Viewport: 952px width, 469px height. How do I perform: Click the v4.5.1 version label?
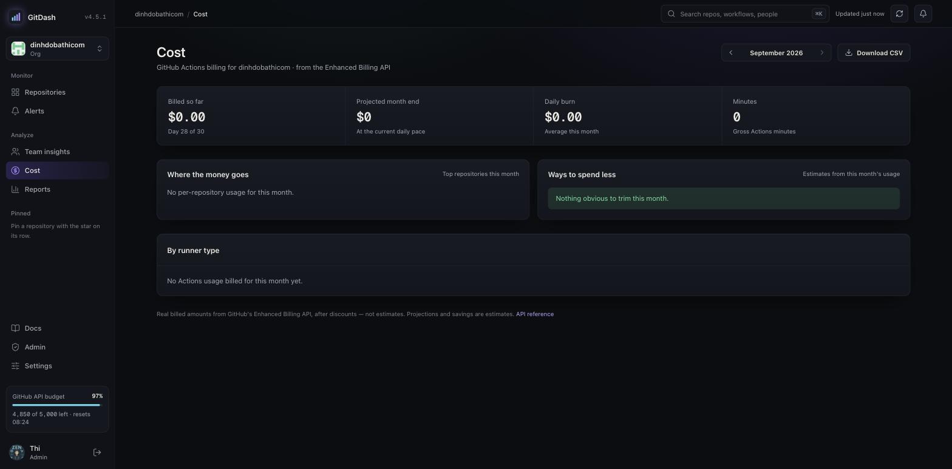tap(95, 17)
